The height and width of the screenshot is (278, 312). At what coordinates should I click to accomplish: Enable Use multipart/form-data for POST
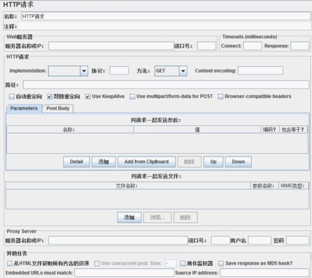pos(132,97)
